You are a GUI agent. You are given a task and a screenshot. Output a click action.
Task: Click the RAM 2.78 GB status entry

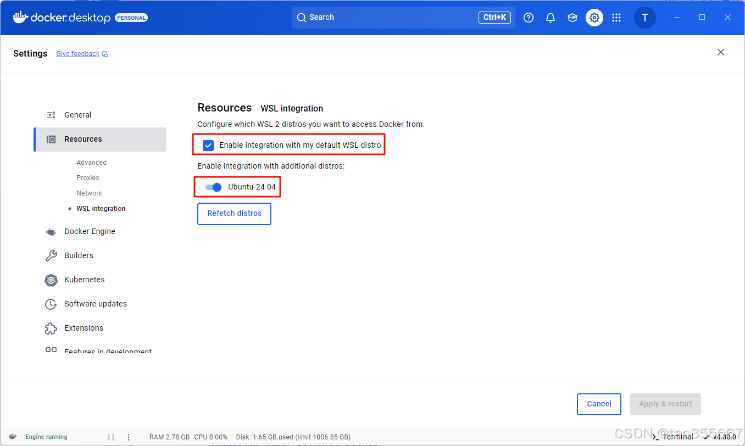tap(170, 437)
